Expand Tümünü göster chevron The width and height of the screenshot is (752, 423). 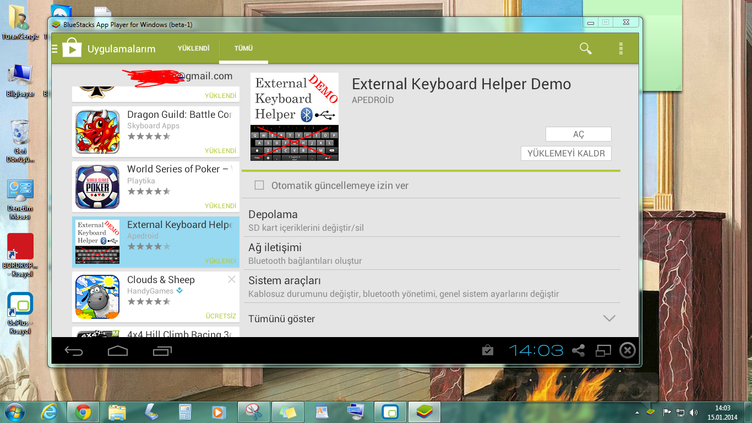(x=609, y=318)
